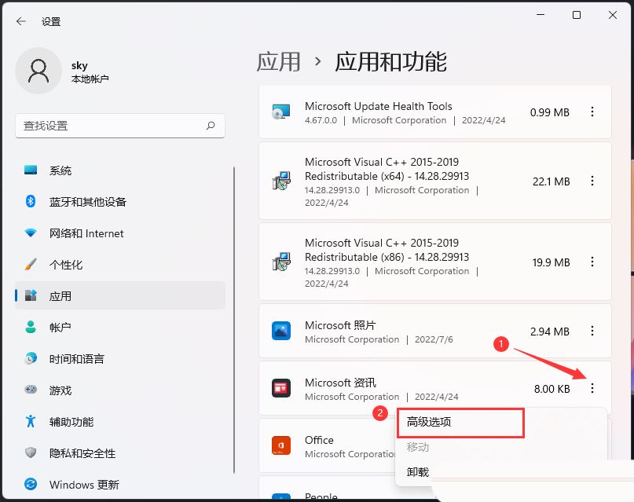Choose 卸载 from the context menu
634x502 pixels.
[416, 471]
